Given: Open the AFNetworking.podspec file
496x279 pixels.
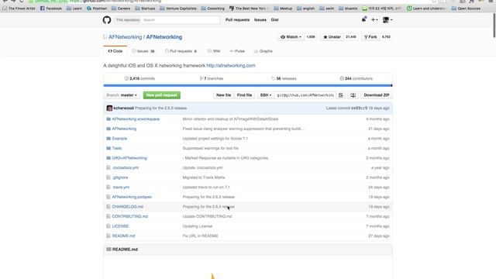Looking at the screenshot, I should (132, 197).
